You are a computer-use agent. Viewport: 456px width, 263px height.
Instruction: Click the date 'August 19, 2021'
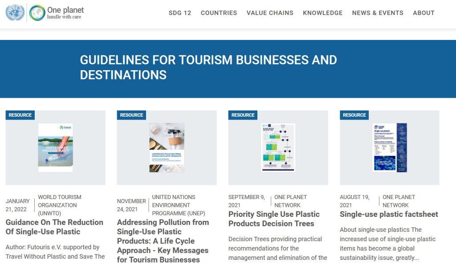[354, 201]
